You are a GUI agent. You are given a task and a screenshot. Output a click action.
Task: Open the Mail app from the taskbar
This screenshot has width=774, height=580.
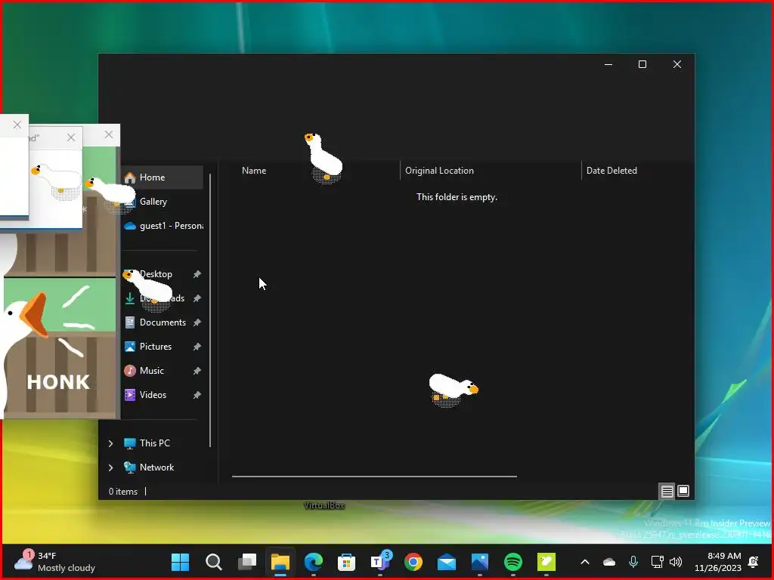[446, 562]
